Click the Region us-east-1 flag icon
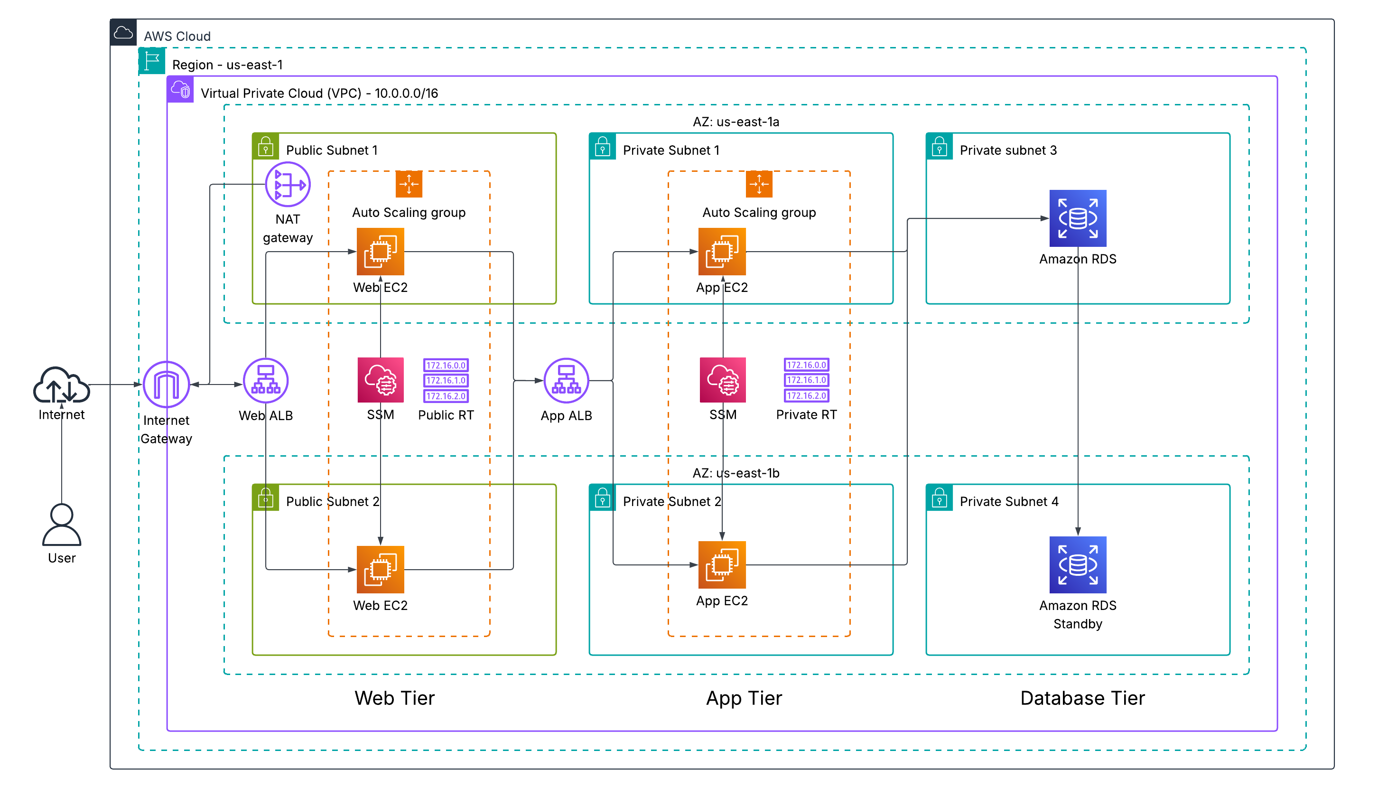This screenshot has width=1387, height=788. coord(151,61)
